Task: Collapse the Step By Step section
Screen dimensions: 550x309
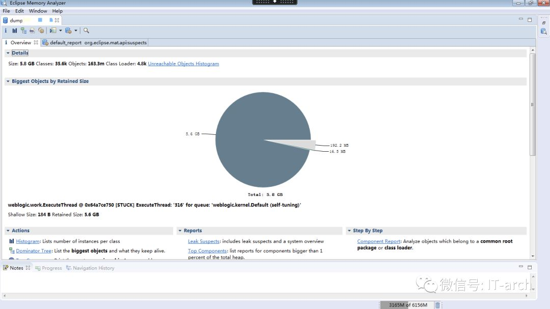Action: point(349,231)
